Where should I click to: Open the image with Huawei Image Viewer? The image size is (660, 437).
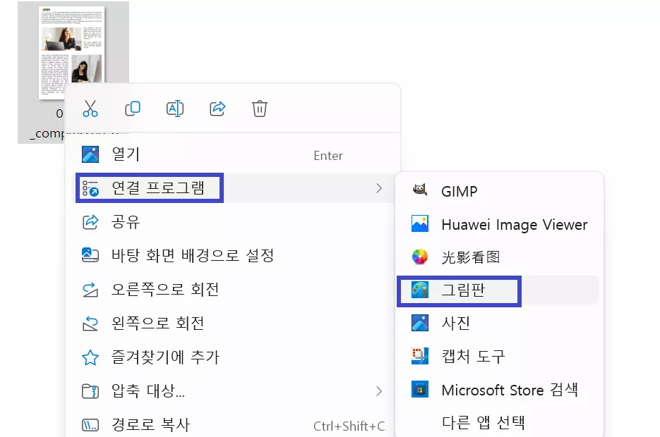coord(514,224)
